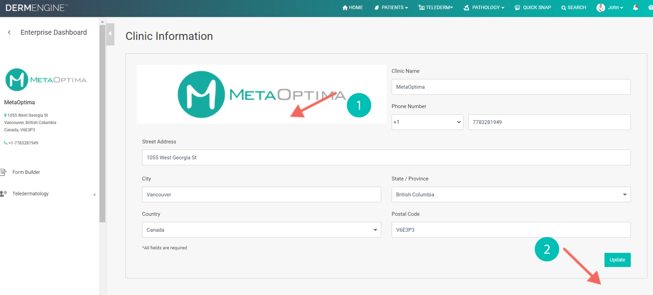This screenshot has height=295, width=653.
Task: Click the 'State / Province' field label
Action: click(x=410, y=179)
